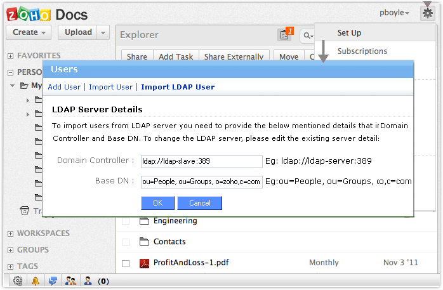Click the ProfitAndLoss-1.pdf file icon

point(144,263)
